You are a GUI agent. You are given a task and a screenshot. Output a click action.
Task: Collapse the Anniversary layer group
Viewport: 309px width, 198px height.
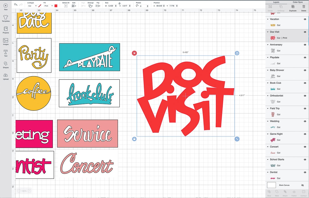[x=268, y=45]
